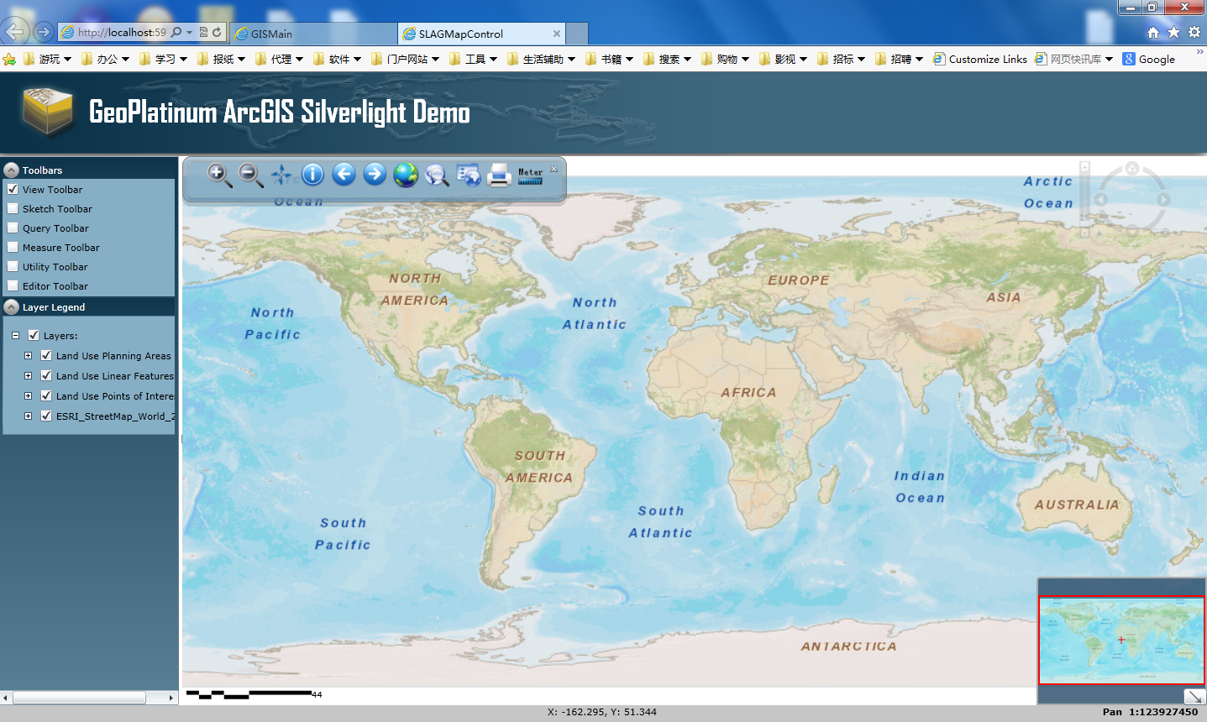This screenshot has width=1207, height=722.
Task: Collapse the Layer Legend panel section
Action: [11, 307]
